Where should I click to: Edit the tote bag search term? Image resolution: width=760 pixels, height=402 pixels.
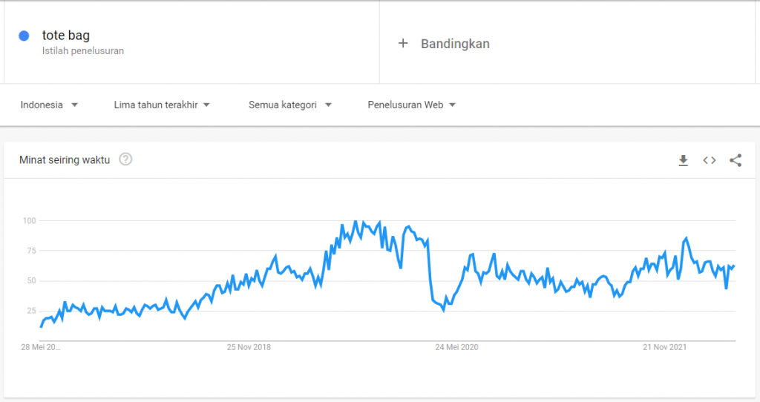pyautogui.click(x=66, y=35)
